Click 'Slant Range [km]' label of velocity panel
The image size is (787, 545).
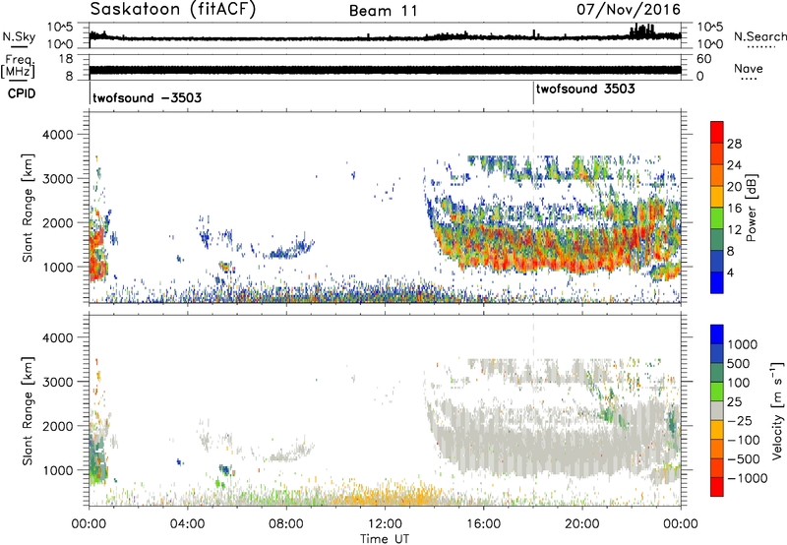[28, 411]
